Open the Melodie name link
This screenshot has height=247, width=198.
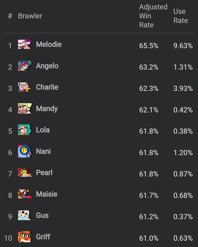point(49,44)
